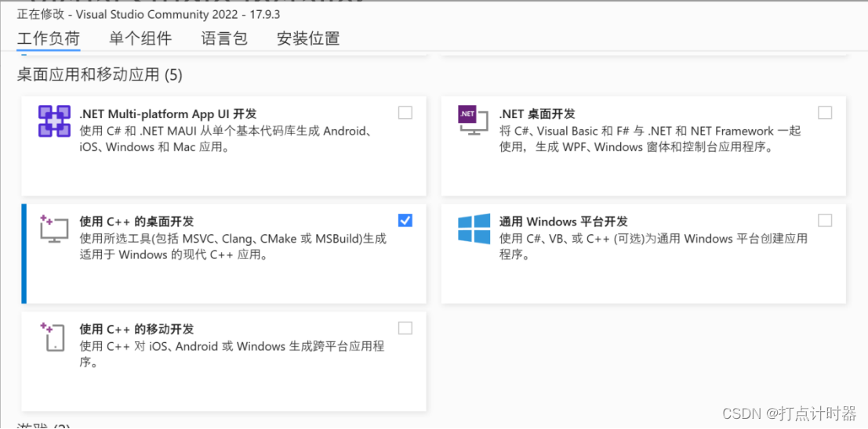The height and width of the screenshot is (429, 868).
Task: Uncheck the 使用 C++ 的桌面开发 checkbox
Action: [x=405, y=221]
